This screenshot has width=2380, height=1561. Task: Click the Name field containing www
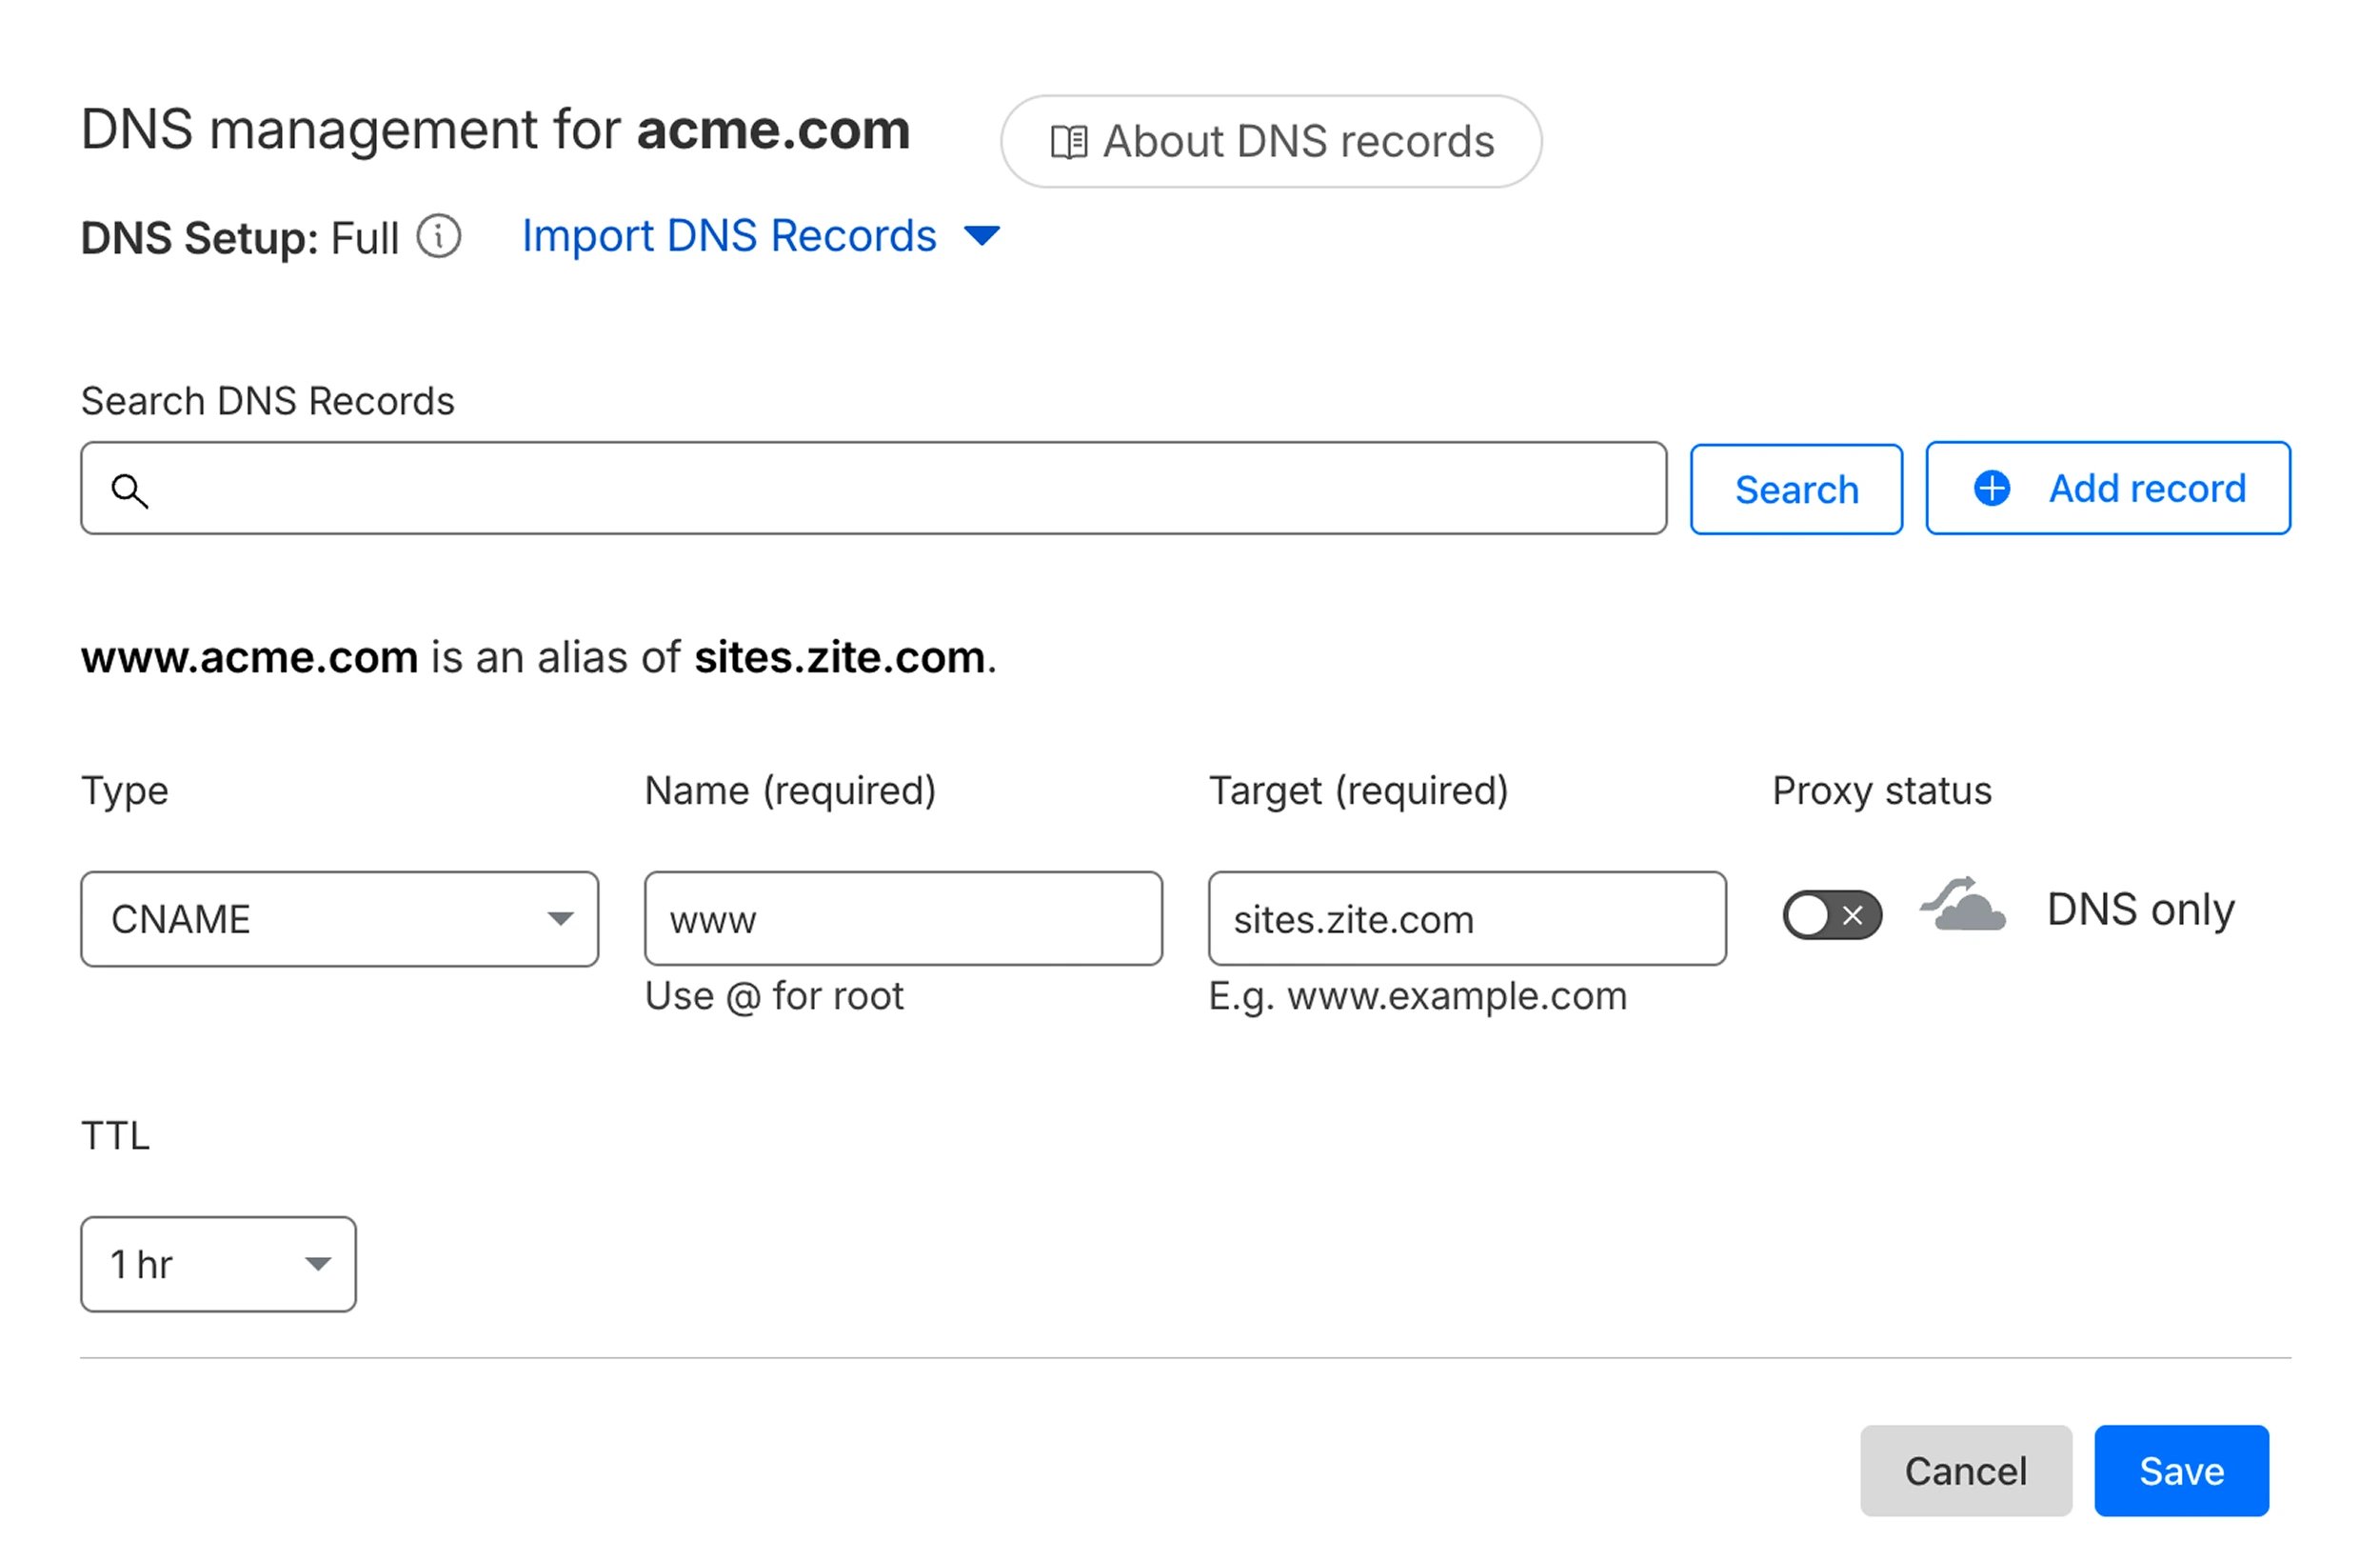(904, 920)
